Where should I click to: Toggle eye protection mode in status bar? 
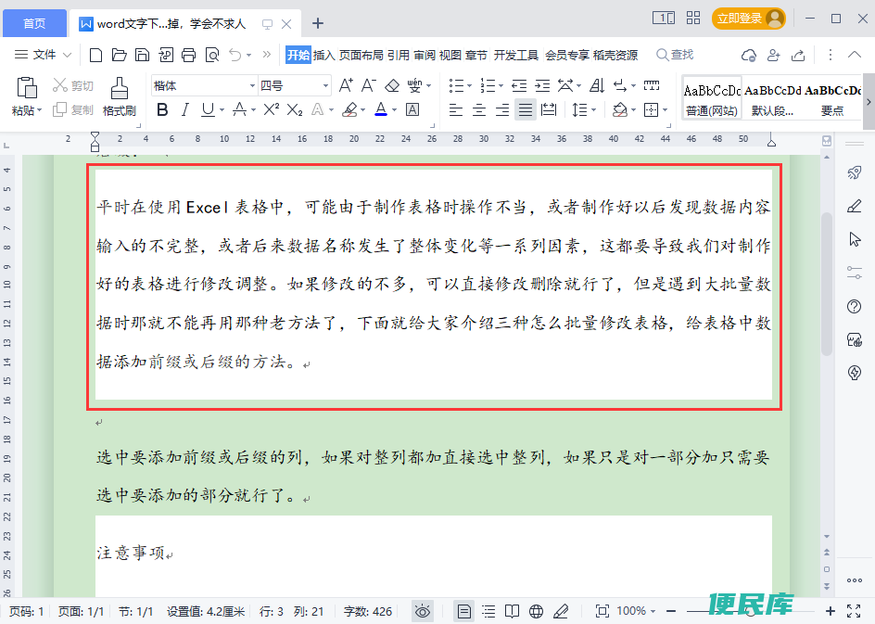pyautogui.click(x=423, y=611)
